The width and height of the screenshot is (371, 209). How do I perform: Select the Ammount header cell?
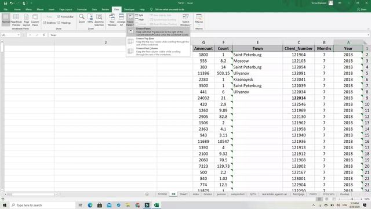click(203, 48)
